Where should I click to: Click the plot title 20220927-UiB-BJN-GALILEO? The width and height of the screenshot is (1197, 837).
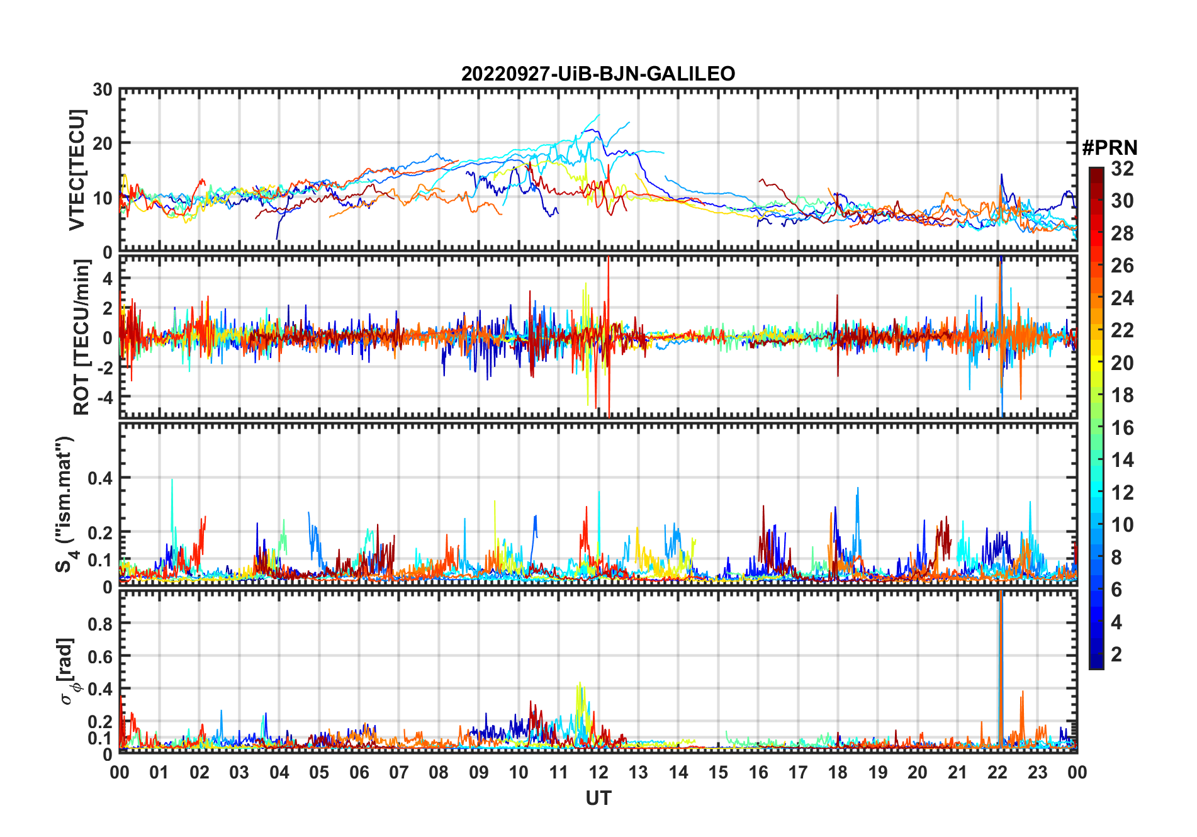point(598,74)
